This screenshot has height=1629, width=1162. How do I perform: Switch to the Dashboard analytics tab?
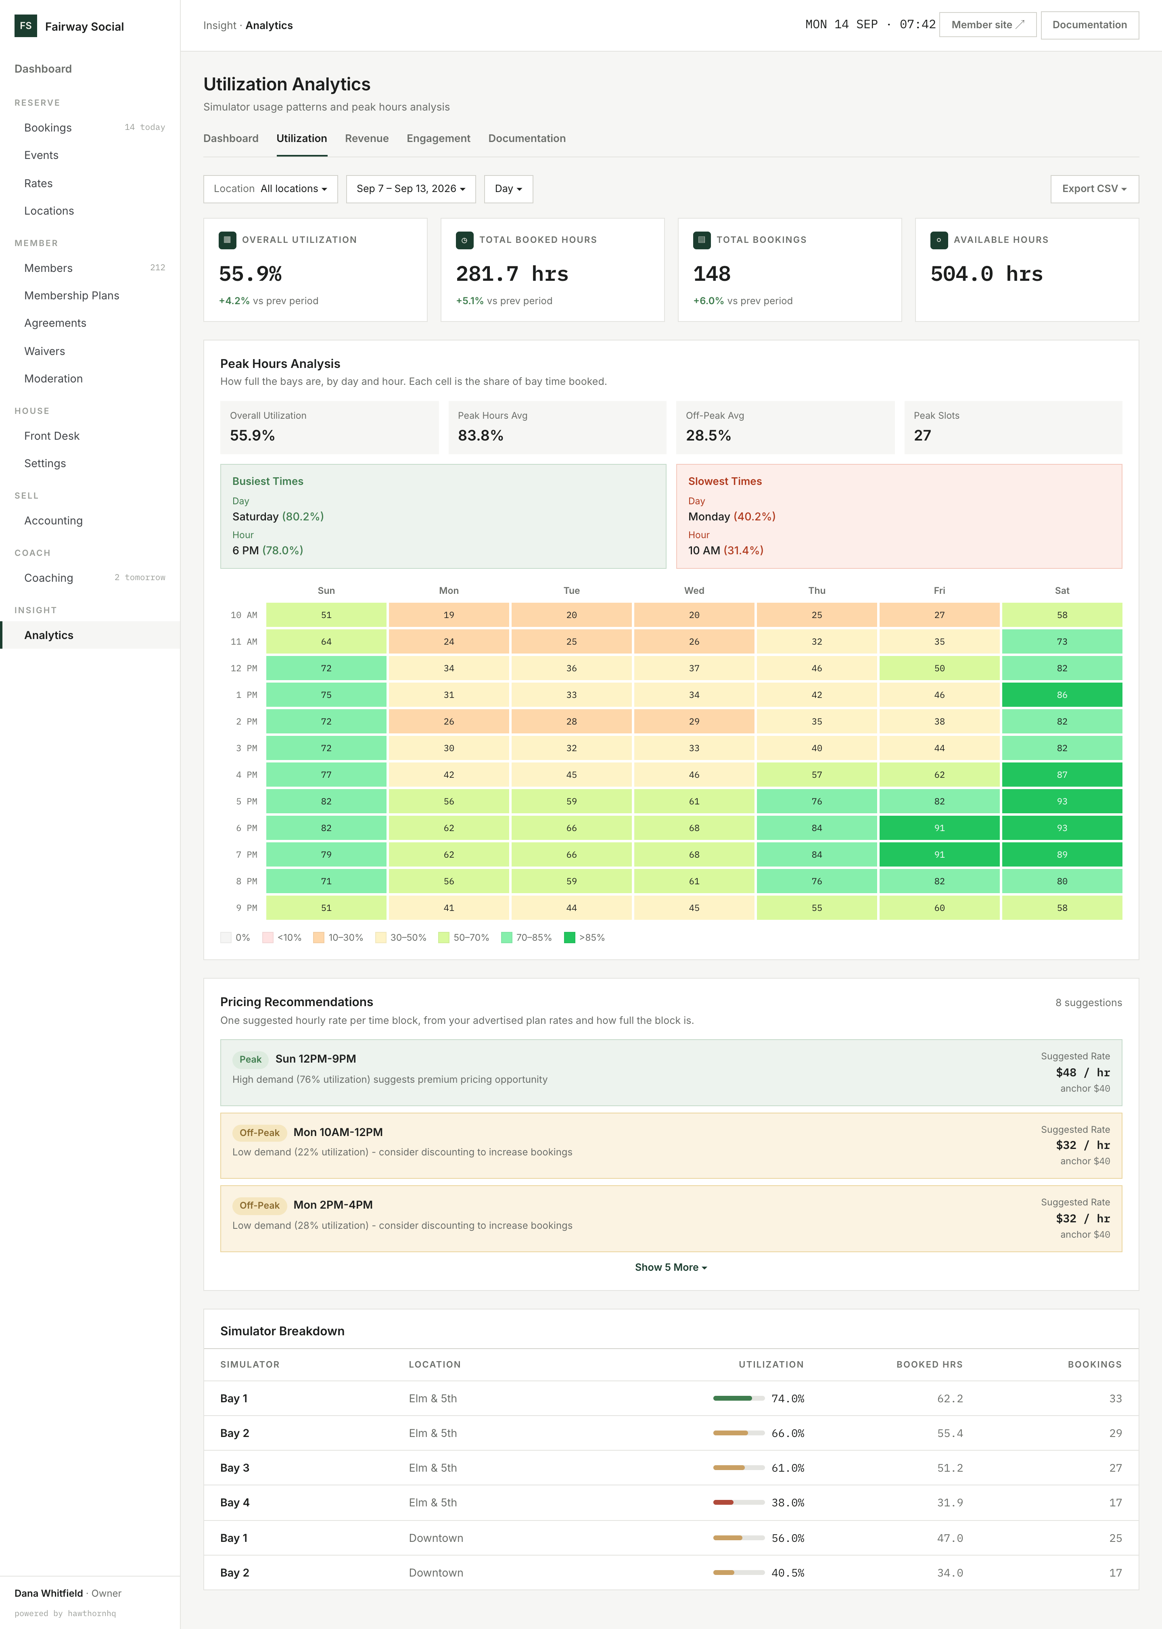click(231, 139)
